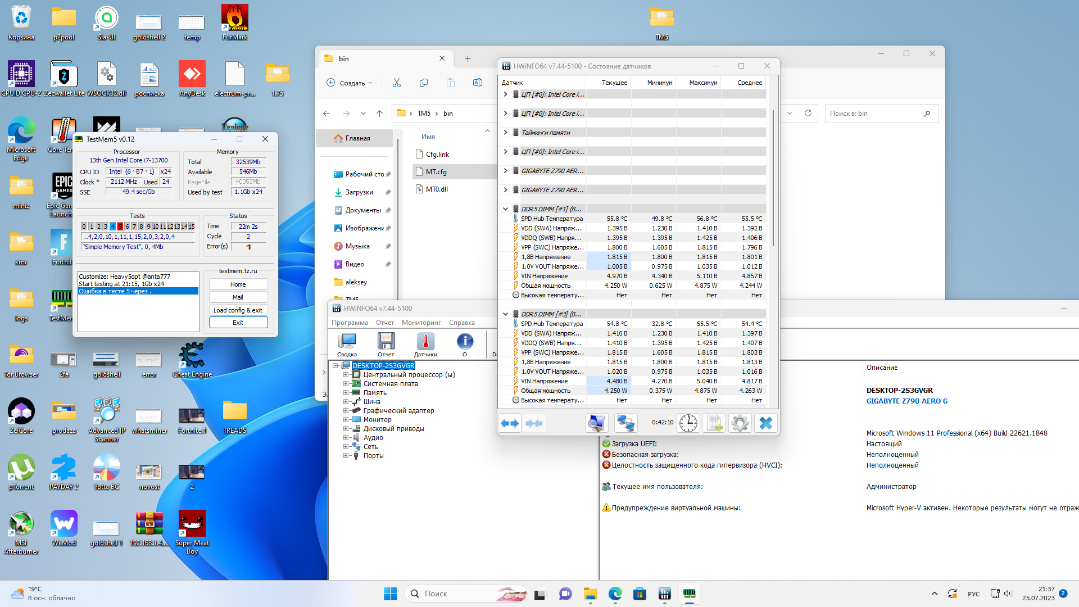Image resolution: width=1079 pixels, height=607 pixels.
Task: Click the blue X close-sensors icon
Action: tap(765, 423)
